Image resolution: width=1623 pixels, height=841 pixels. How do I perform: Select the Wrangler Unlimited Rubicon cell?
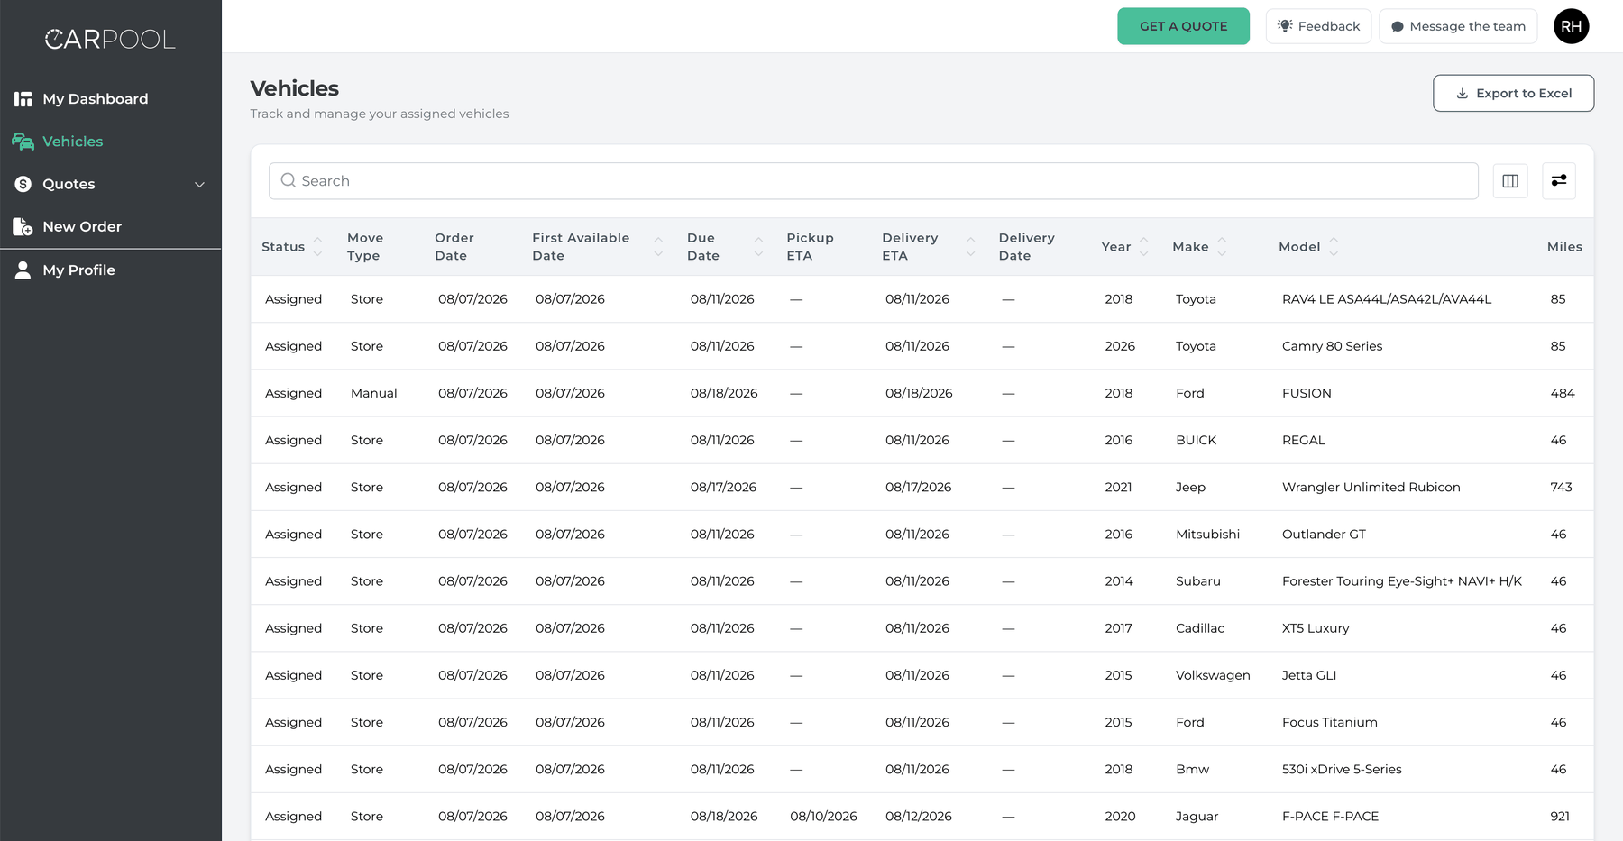(x=1371, y=488)
